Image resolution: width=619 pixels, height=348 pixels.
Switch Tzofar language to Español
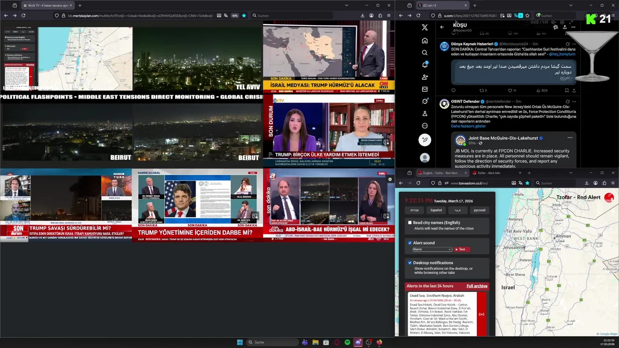pos(436,210)
